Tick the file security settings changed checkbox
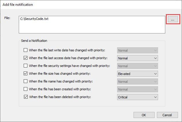 point(26,65)
